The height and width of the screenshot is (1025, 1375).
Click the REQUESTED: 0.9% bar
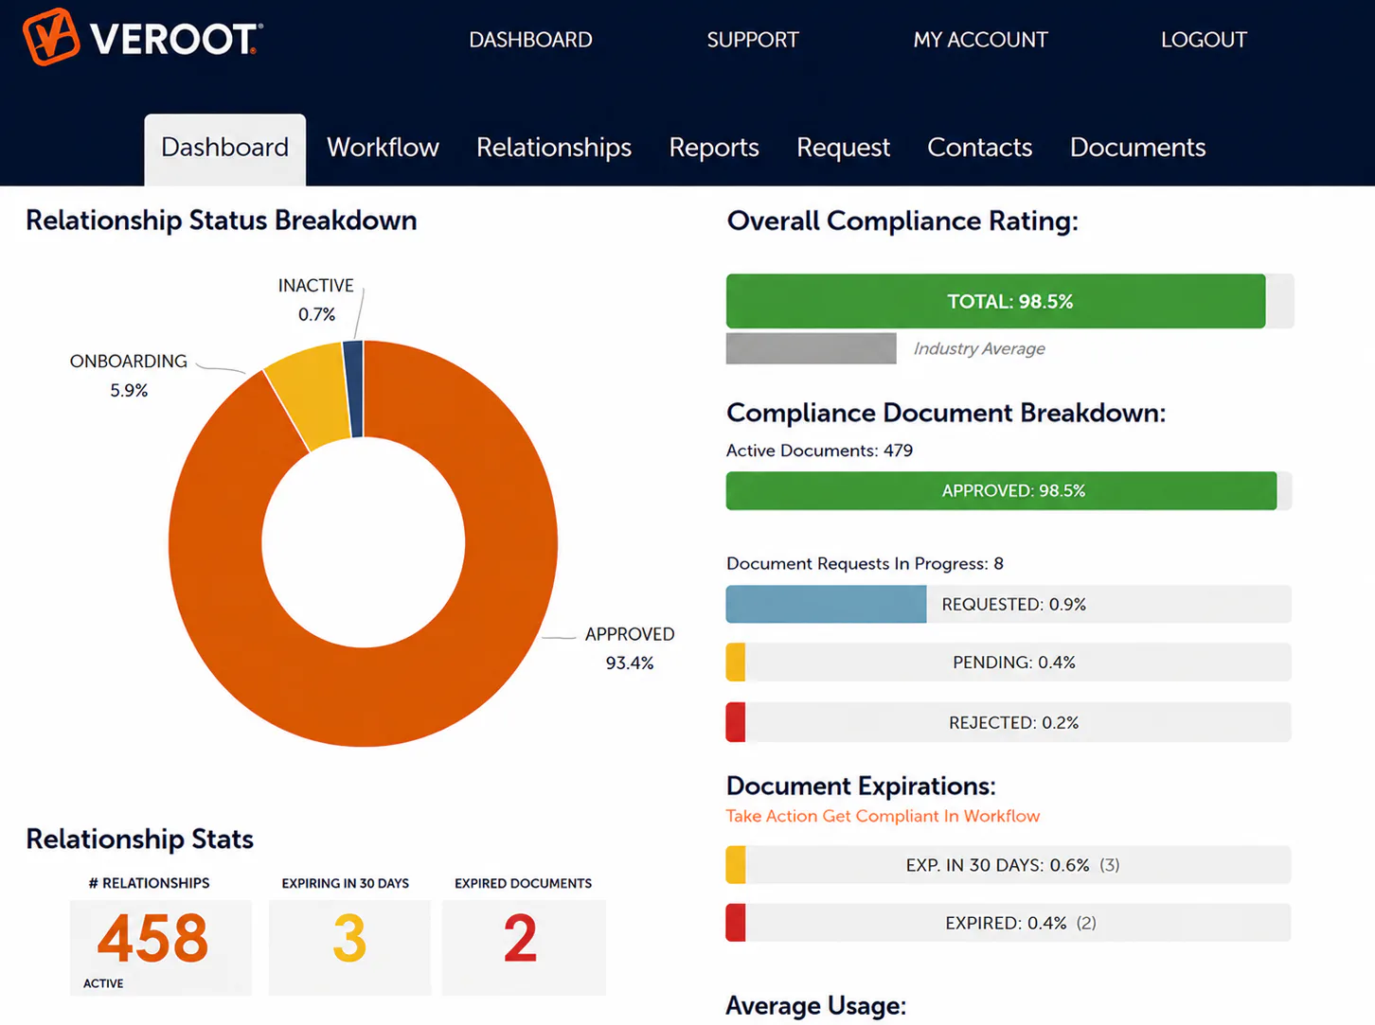(1009, 604)
